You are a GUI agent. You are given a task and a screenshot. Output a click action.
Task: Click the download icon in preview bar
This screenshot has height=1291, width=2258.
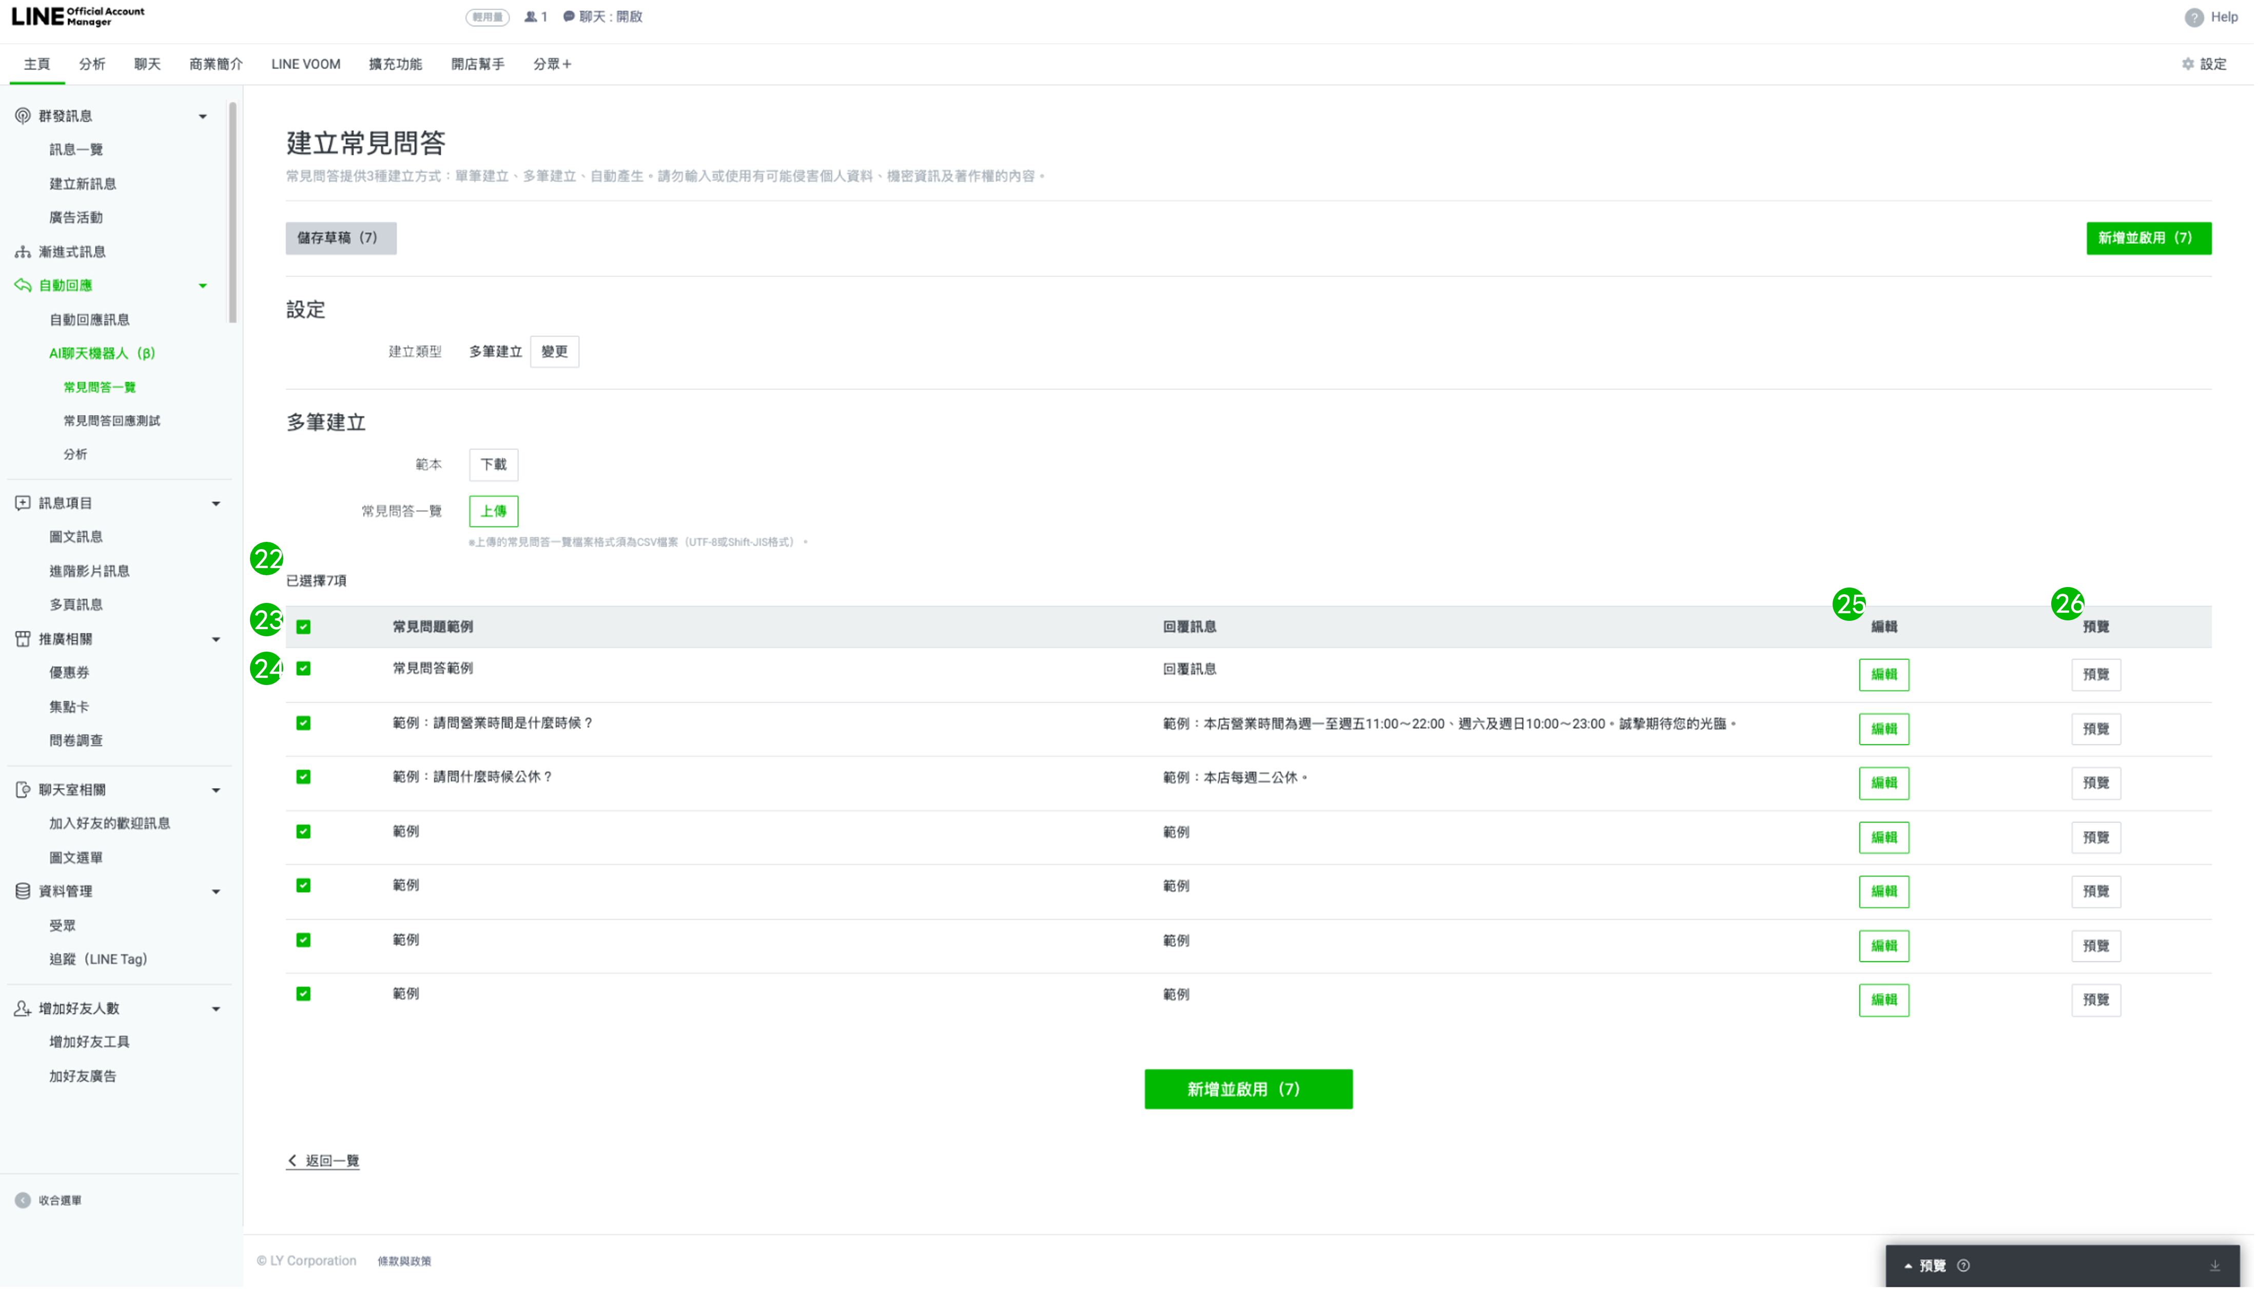pyautogui.click(x=2216, y=1267)
